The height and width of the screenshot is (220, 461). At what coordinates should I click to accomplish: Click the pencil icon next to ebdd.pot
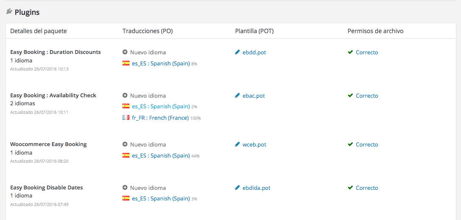click(x=237, y=52)
